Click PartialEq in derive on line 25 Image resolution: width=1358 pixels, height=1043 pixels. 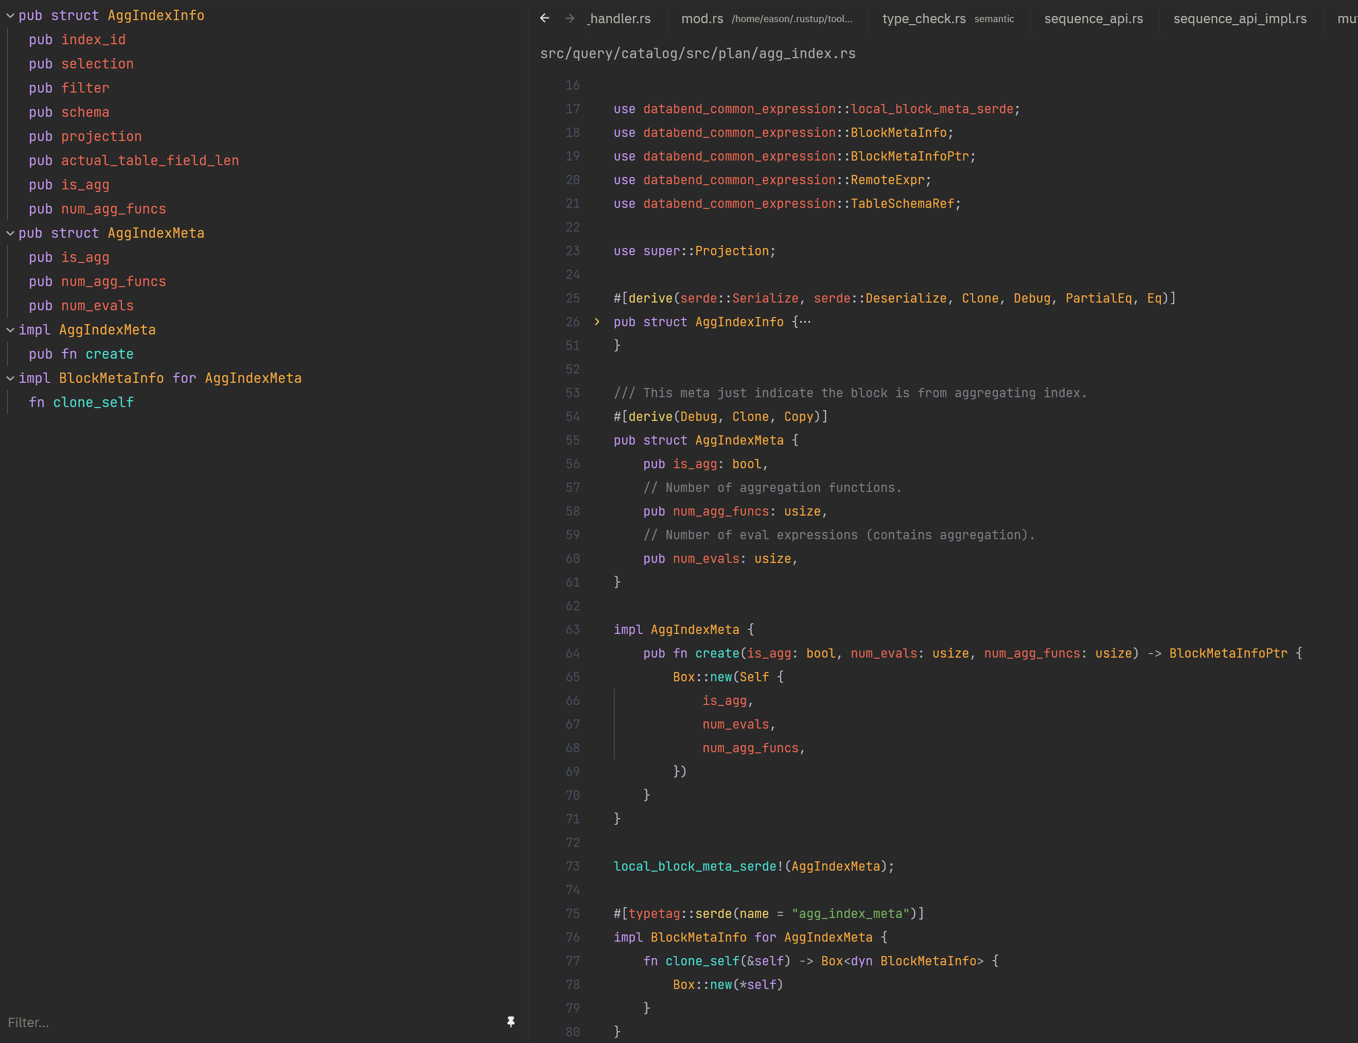pos(1099,298)
